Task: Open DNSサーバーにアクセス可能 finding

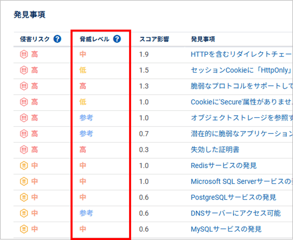Action: tap(236, 213)
